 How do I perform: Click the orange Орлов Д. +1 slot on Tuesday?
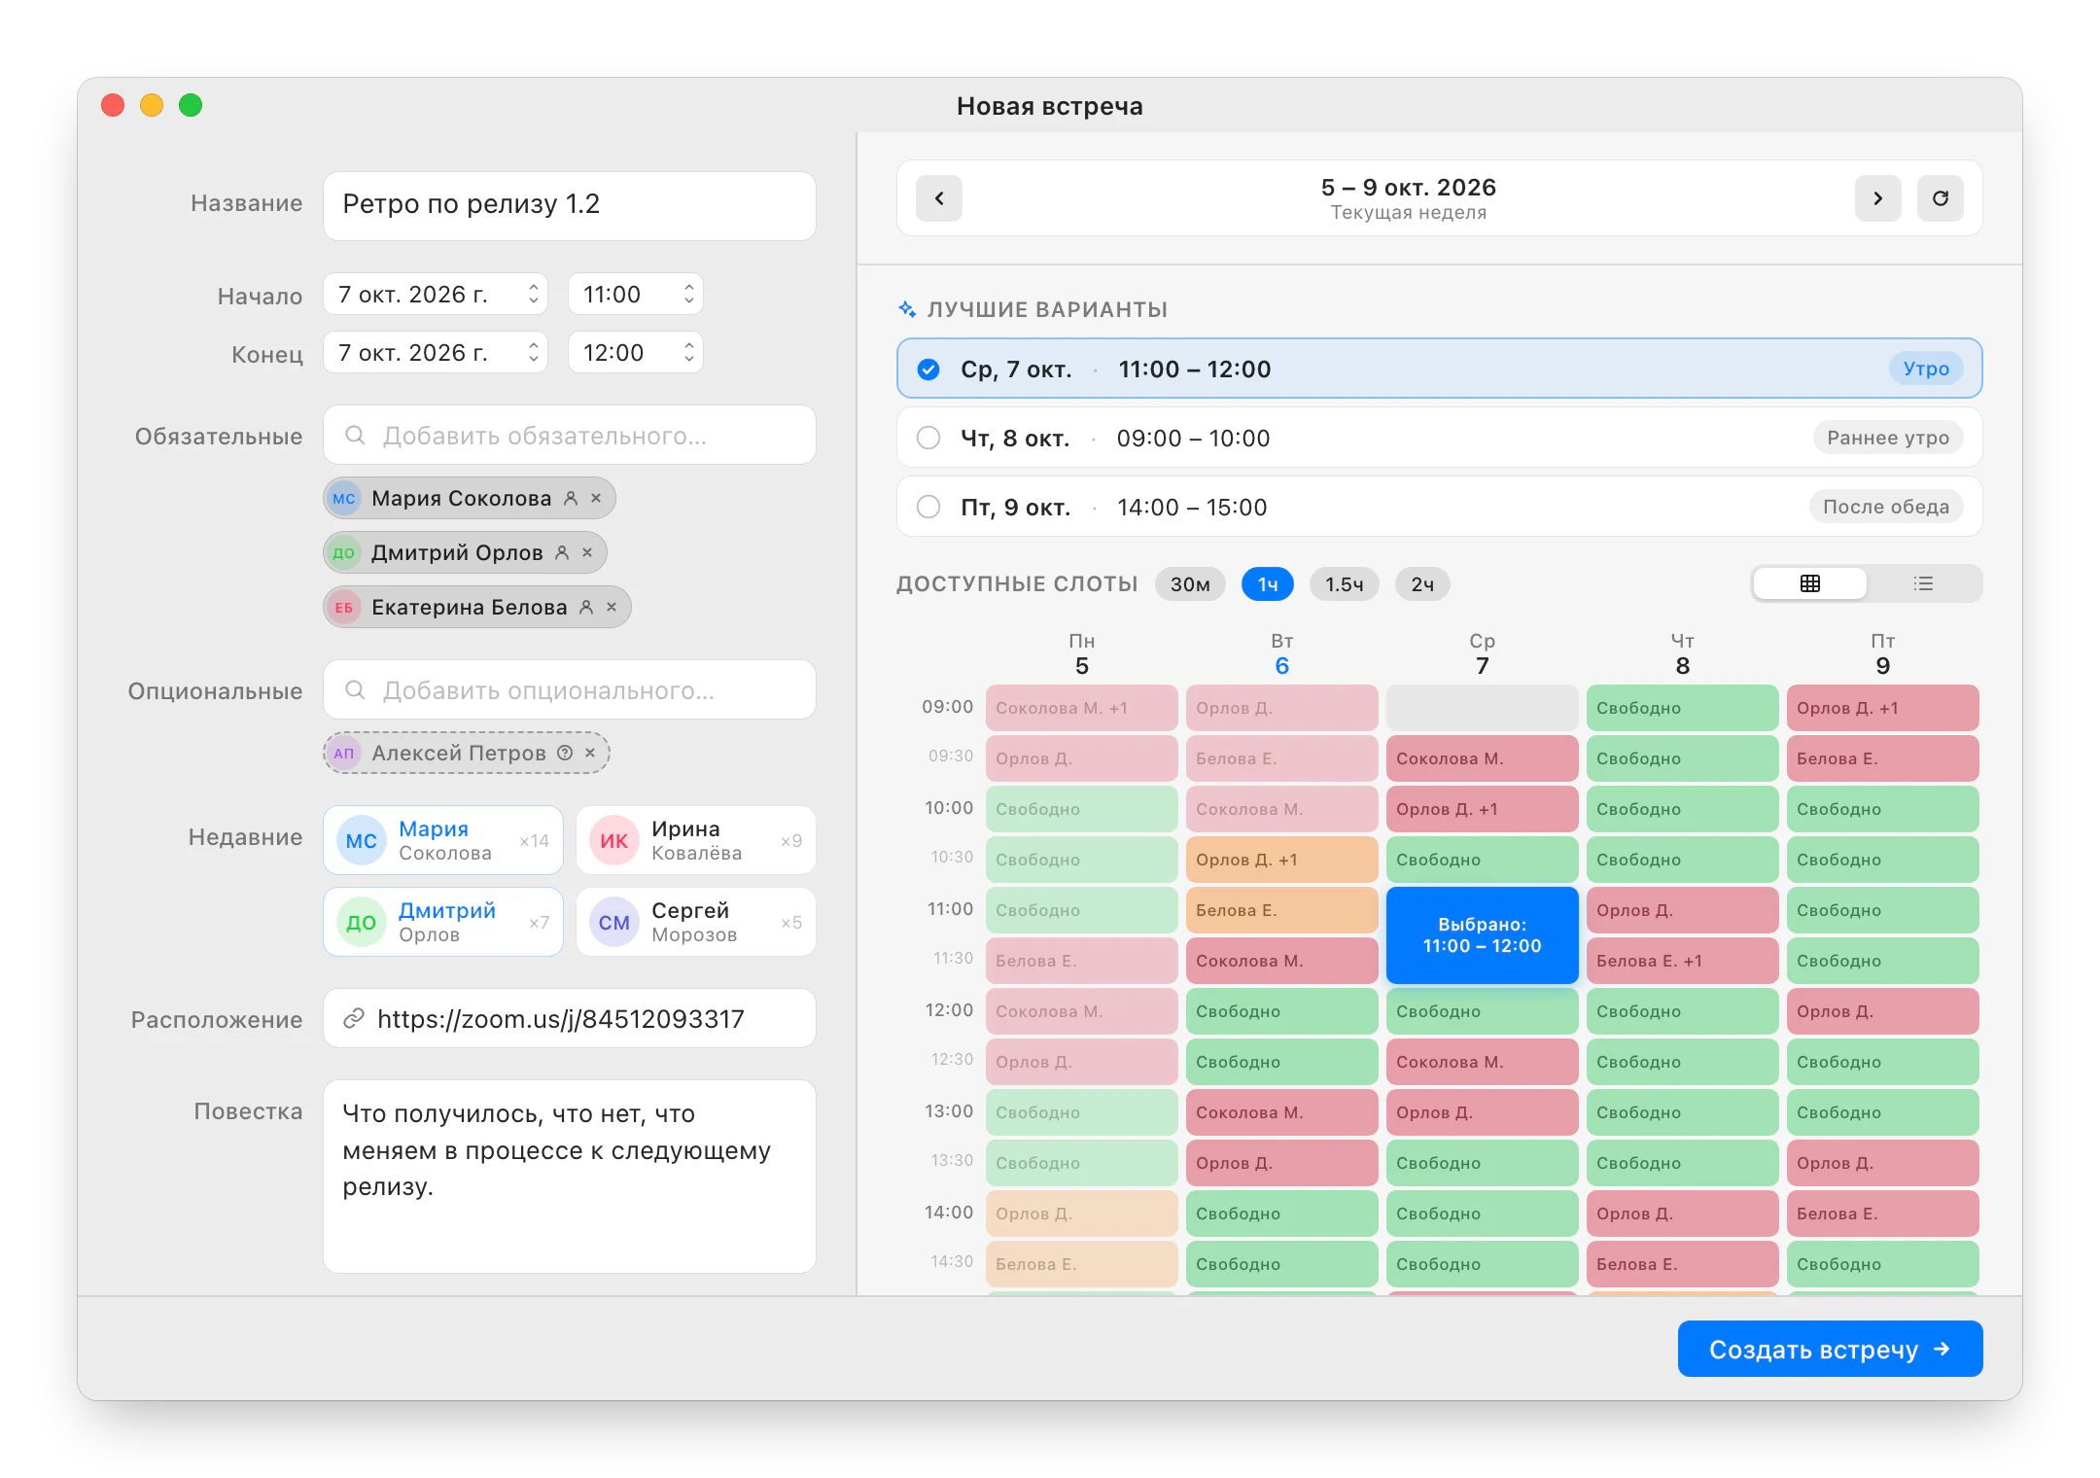coord(1281,860)
